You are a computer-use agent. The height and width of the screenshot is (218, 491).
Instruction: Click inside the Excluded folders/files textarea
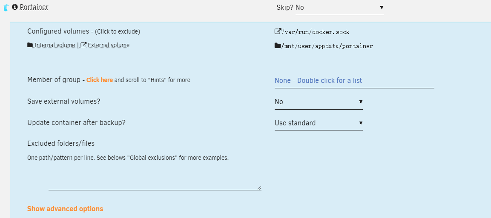(x=155, y=177)
